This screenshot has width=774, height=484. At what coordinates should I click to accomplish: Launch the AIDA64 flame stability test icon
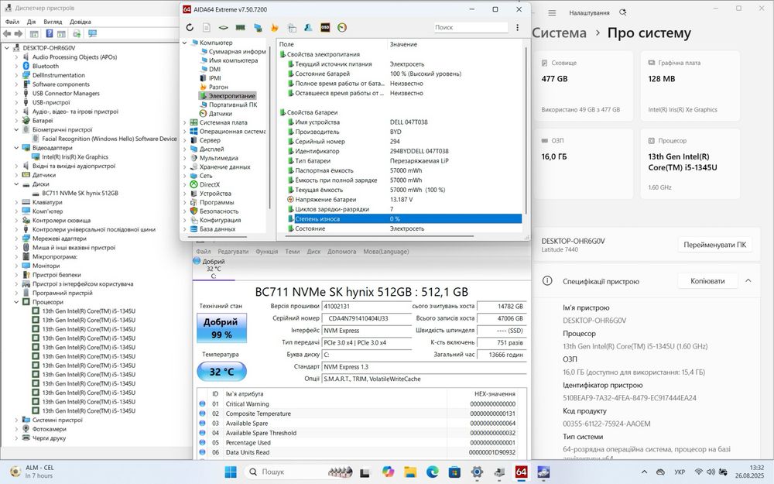click(275, 28)
